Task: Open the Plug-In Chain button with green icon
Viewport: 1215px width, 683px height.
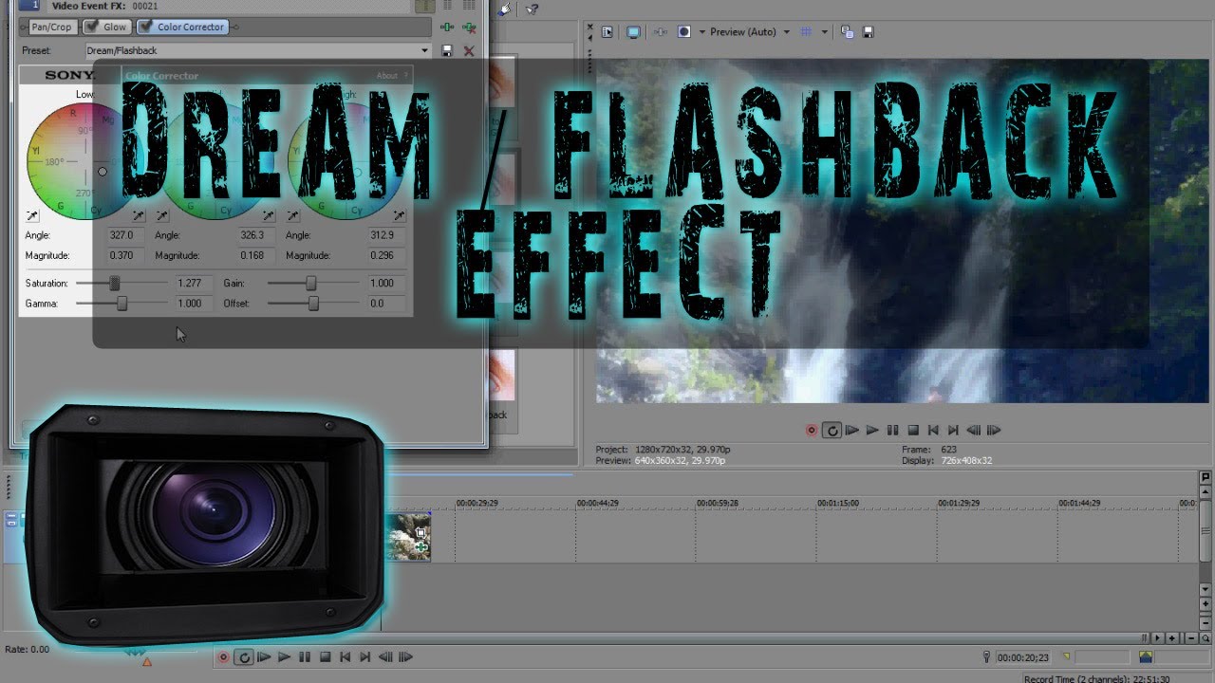Action: 447,28
